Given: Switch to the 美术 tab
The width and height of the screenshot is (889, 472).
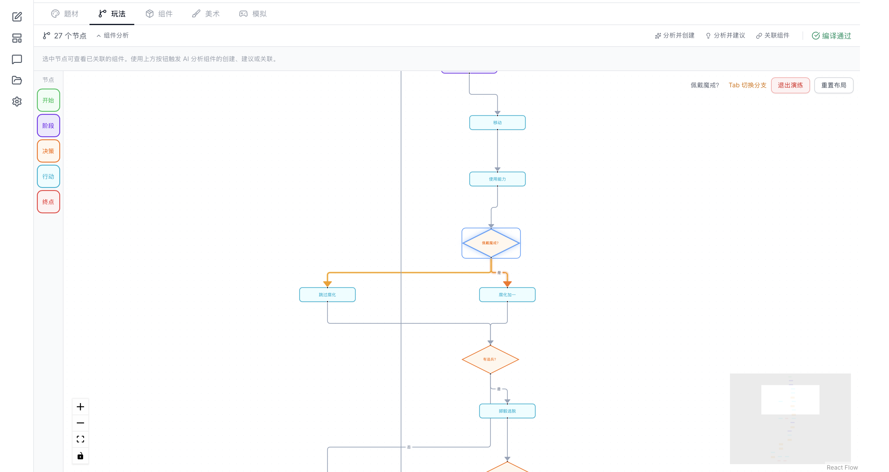Looking at the screenshot, I should [206, 14].
